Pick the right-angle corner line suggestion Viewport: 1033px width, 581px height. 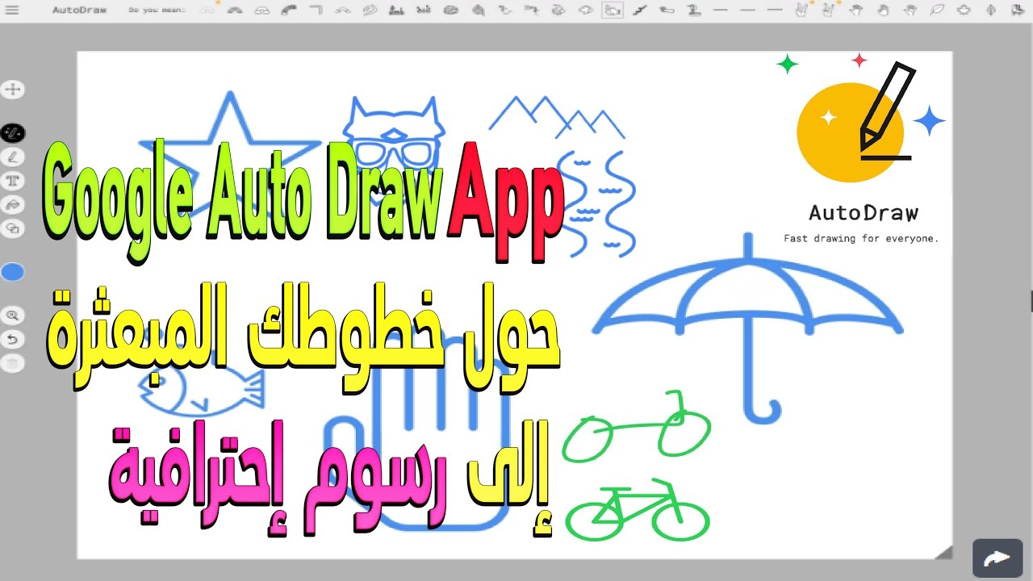click(316, 10)
